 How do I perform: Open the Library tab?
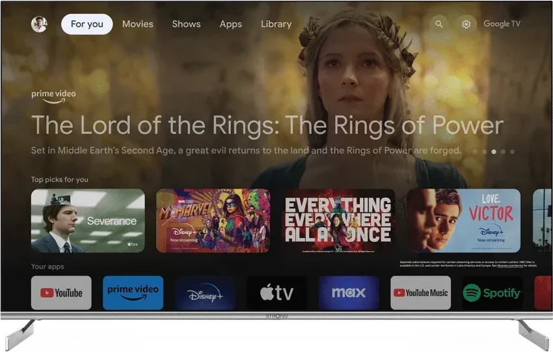coord(276,24)
